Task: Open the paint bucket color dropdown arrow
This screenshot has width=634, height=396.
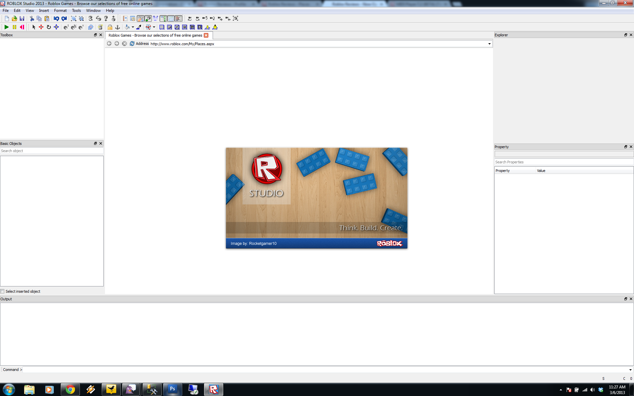Action: pos(133,27)
